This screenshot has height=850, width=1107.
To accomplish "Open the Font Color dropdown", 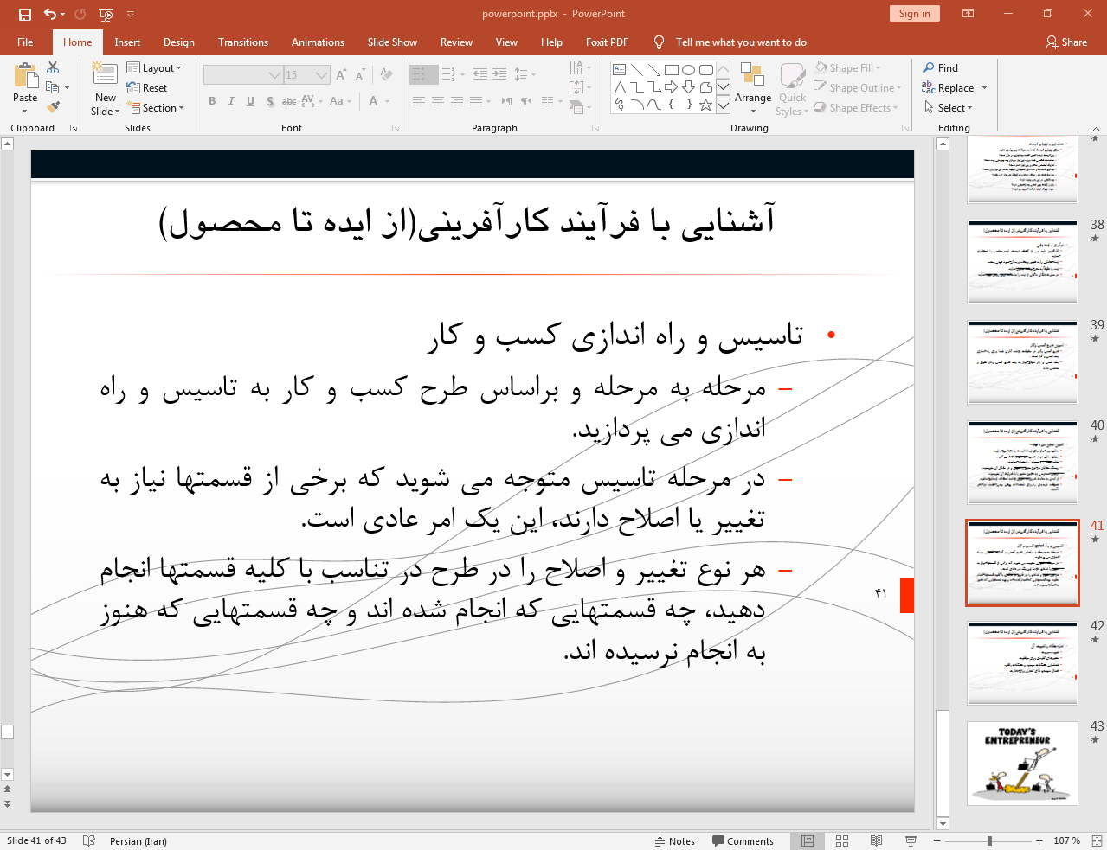I will pos(387,101).
